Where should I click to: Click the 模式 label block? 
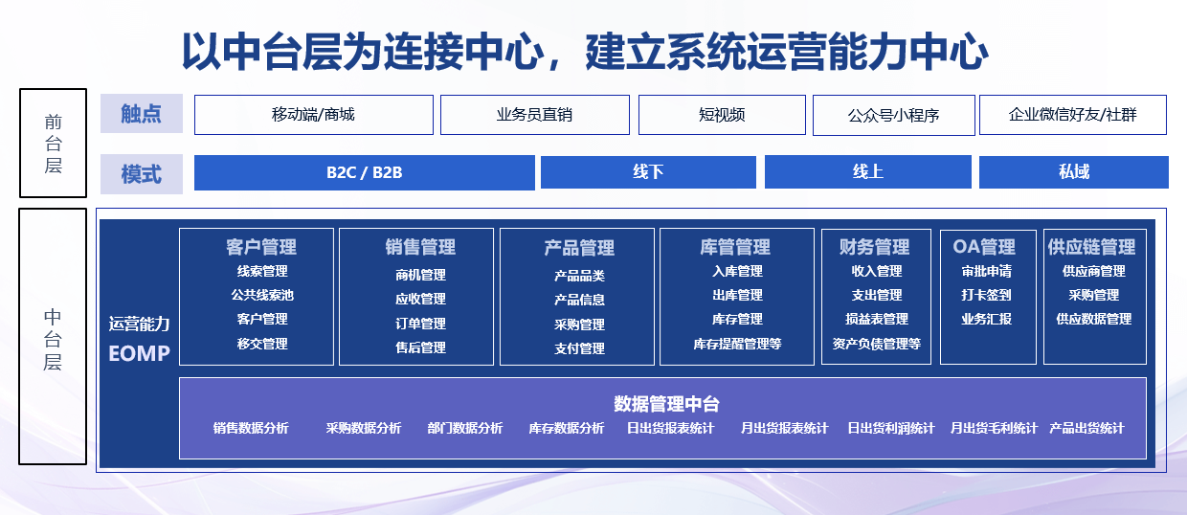(142, 174)
